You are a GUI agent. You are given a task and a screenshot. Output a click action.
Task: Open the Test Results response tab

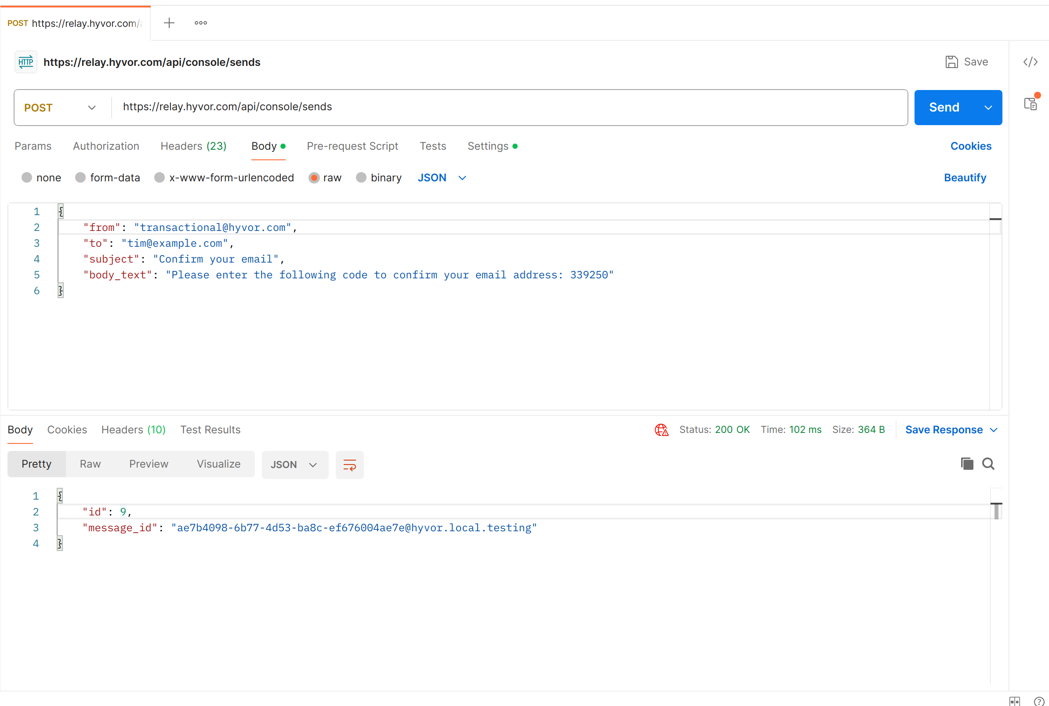click(211, 429)
